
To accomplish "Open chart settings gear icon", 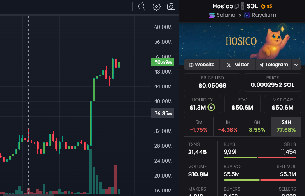I will point(156,7).
